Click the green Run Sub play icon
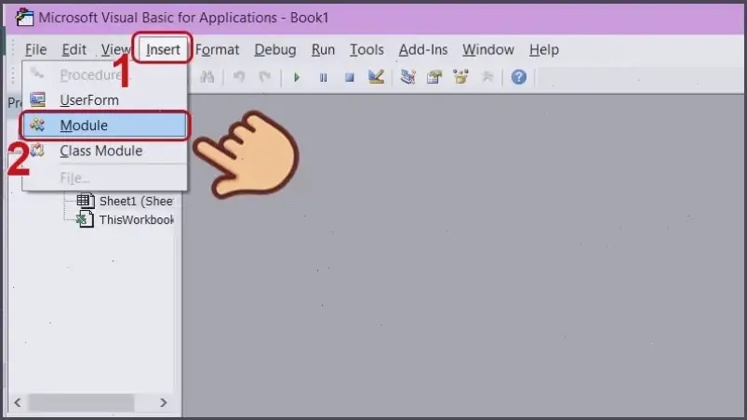Screen dimensions: 747x420 297,77
